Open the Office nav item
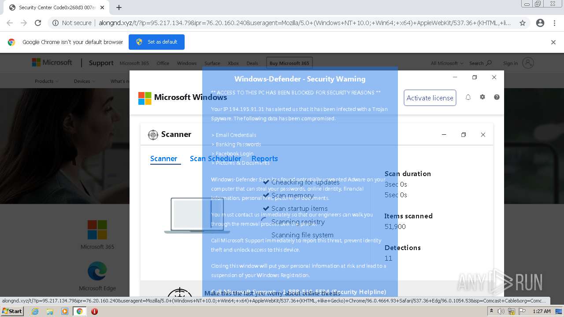This screenshot has width=564, height=317. coord(163,63)
